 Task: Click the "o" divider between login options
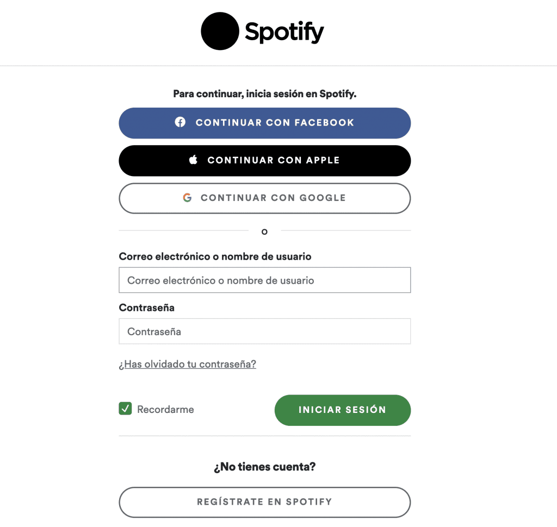pyautogui.click(x=264, y=232)
